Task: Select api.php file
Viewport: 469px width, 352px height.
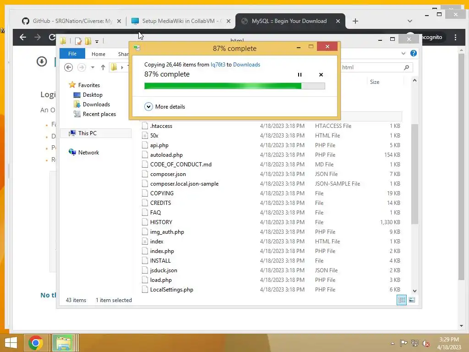Action: pos(159,145)
